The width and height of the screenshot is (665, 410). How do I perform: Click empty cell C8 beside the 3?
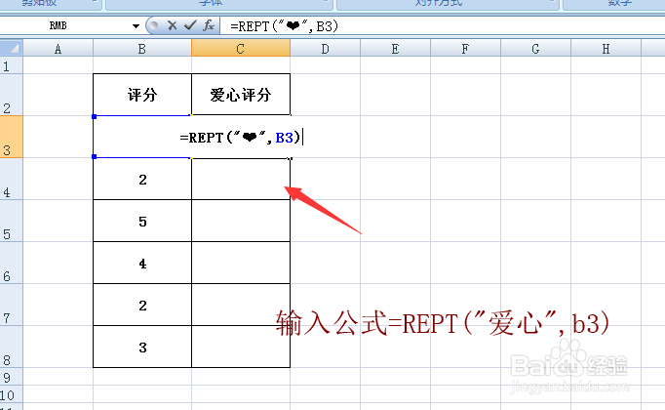pyautogui.click(x=241, y=347)
